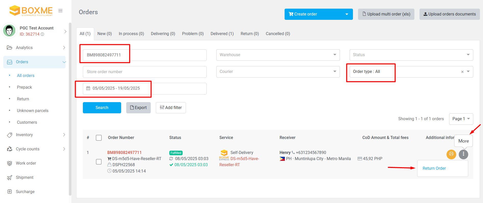483x203 pixels.
Task: Click the Surcharge plus icon in sidebar
Action: pyautogui.click(x=10, y=192)
